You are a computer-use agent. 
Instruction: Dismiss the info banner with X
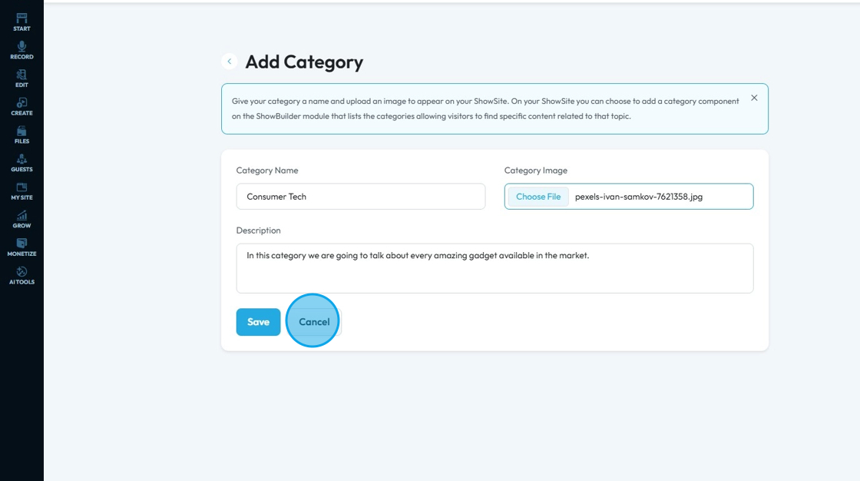[x=754, y=98]
